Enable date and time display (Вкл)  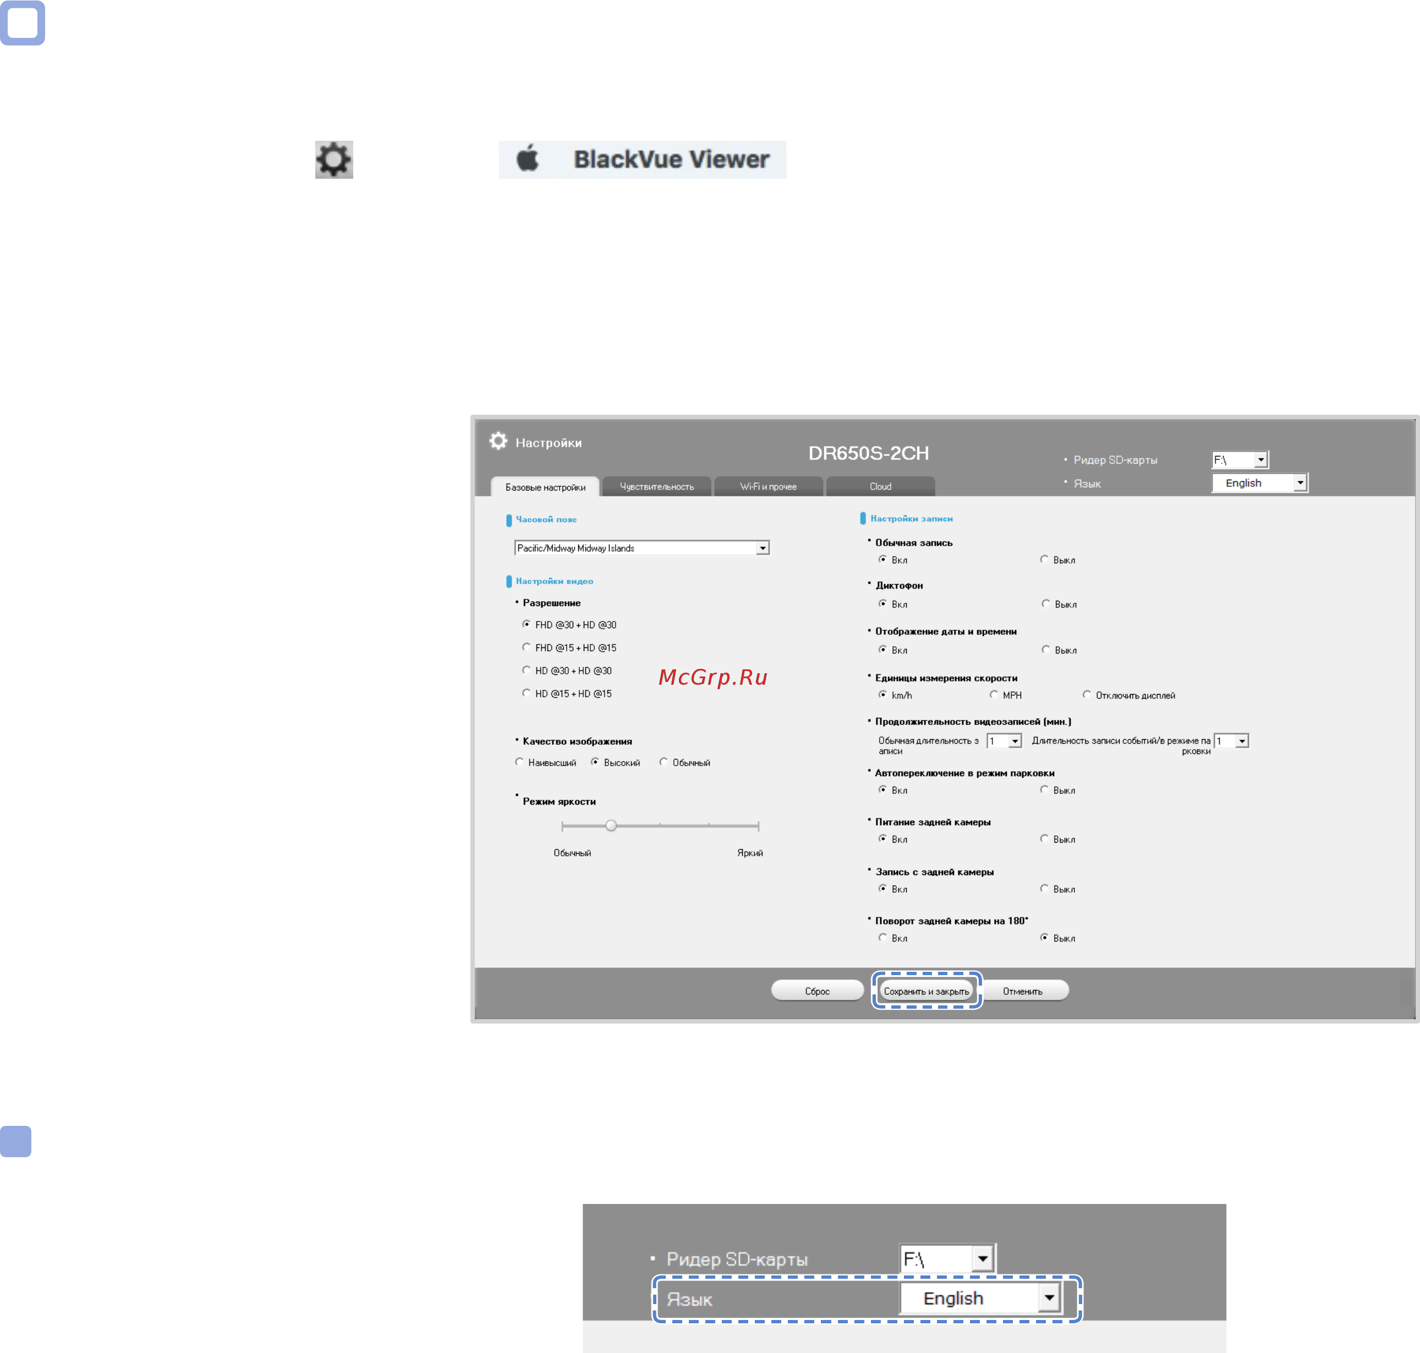point(883,651)
